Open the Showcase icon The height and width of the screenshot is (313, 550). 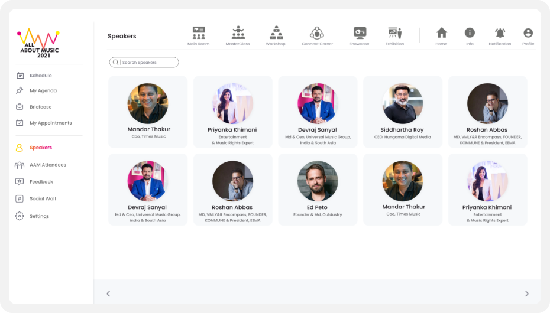359,33
